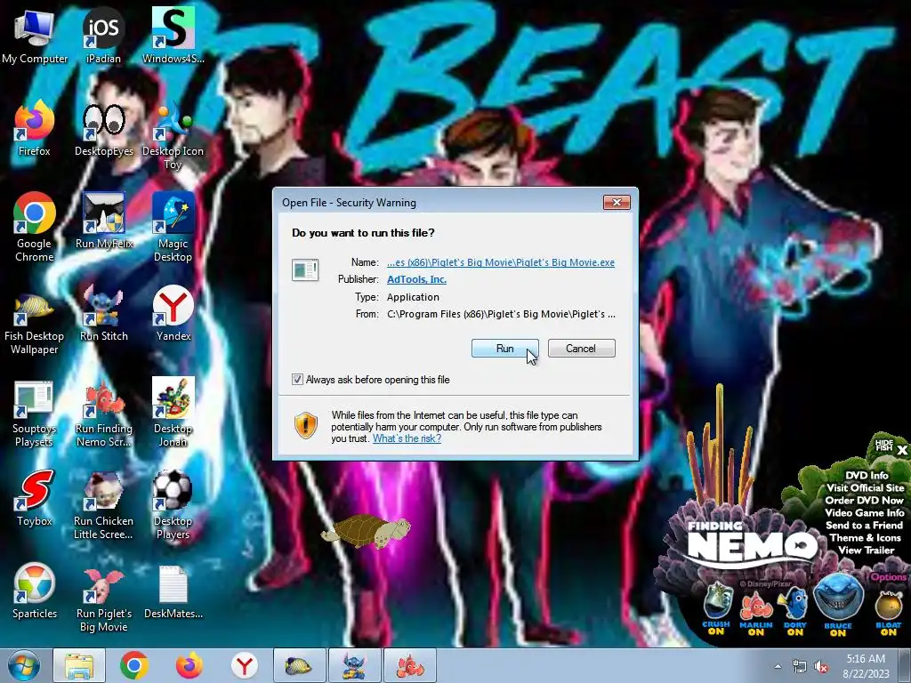Select Theme & Icons

coord(865,538)
